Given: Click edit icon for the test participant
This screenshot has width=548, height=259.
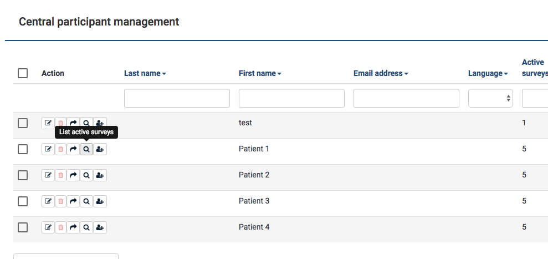Looking at the screenshot, I should (48, 123).
